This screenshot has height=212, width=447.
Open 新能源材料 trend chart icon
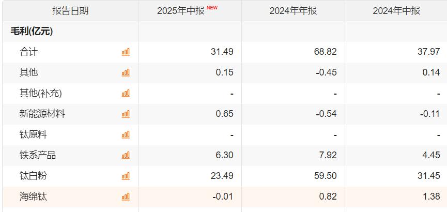coord(126,114)
